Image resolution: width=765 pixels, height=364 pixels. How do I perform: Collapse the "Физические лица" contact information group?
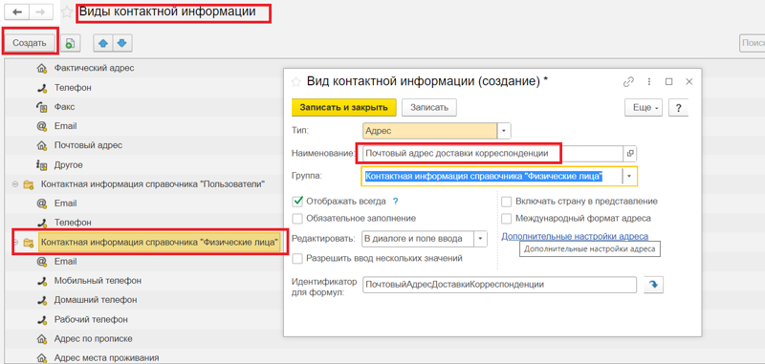point(14,242)
